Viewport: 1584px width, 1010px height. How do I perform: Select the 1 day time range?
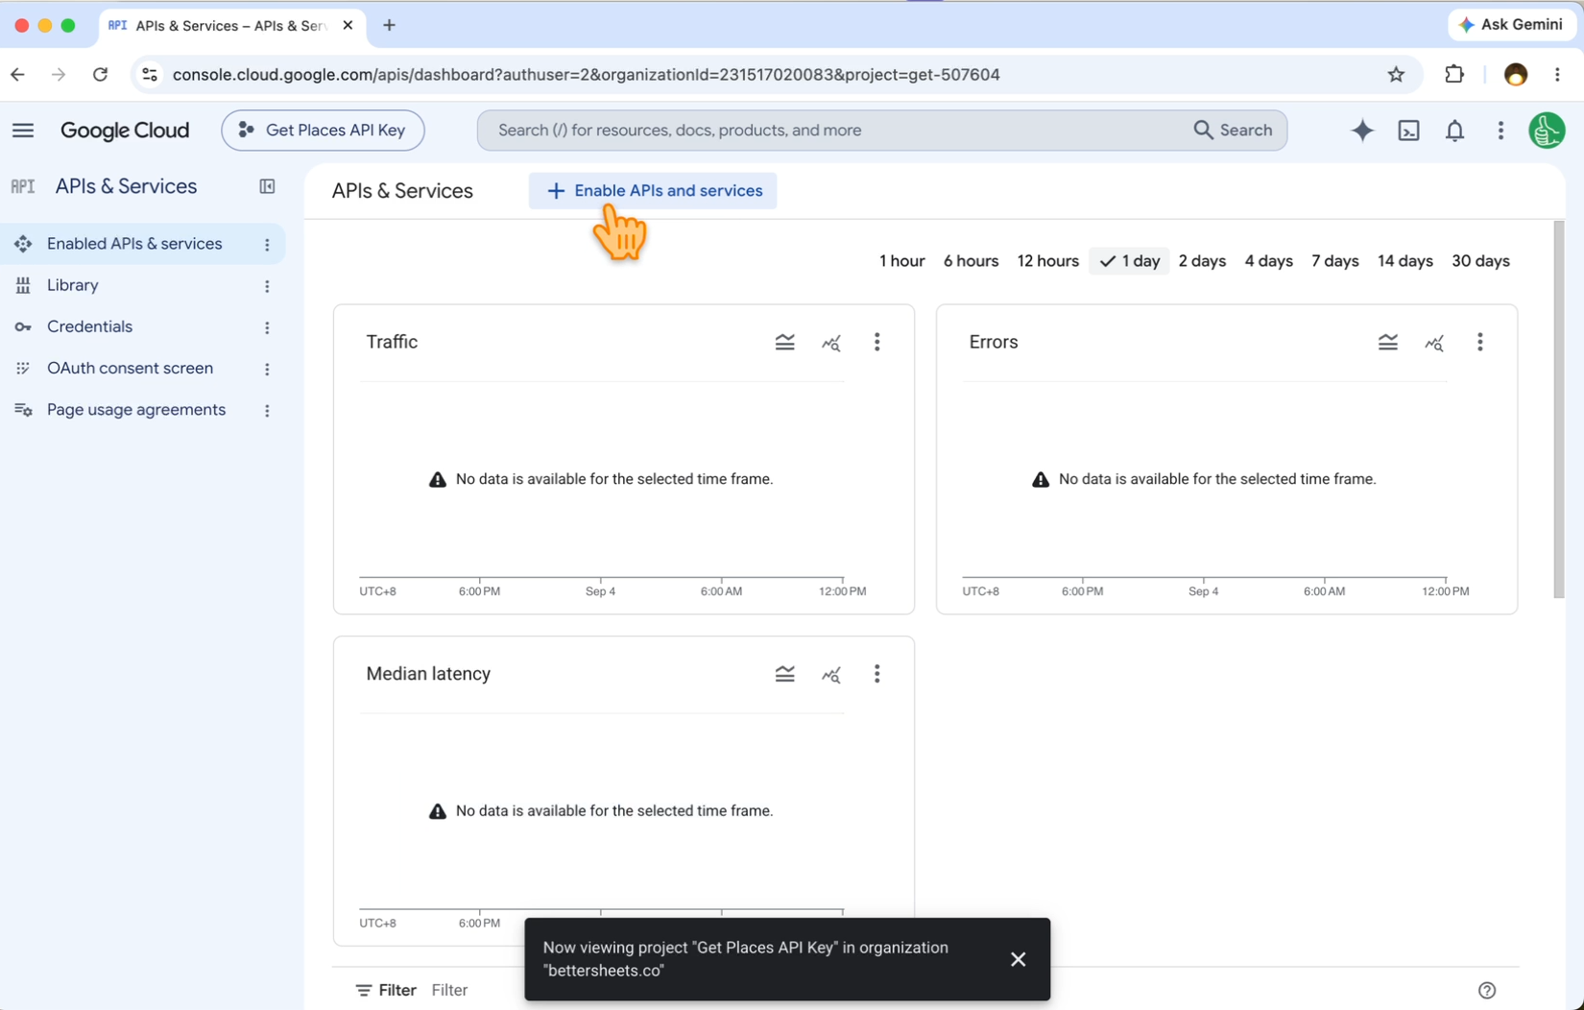pyautogui.click(x=1129, y=261)
